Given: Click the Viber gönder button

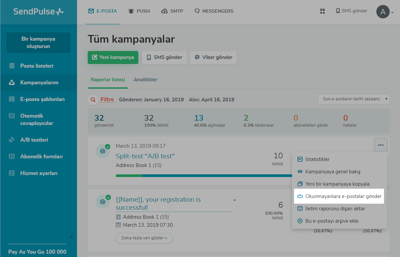Looking at the screenshot, I should coord(213,57).
